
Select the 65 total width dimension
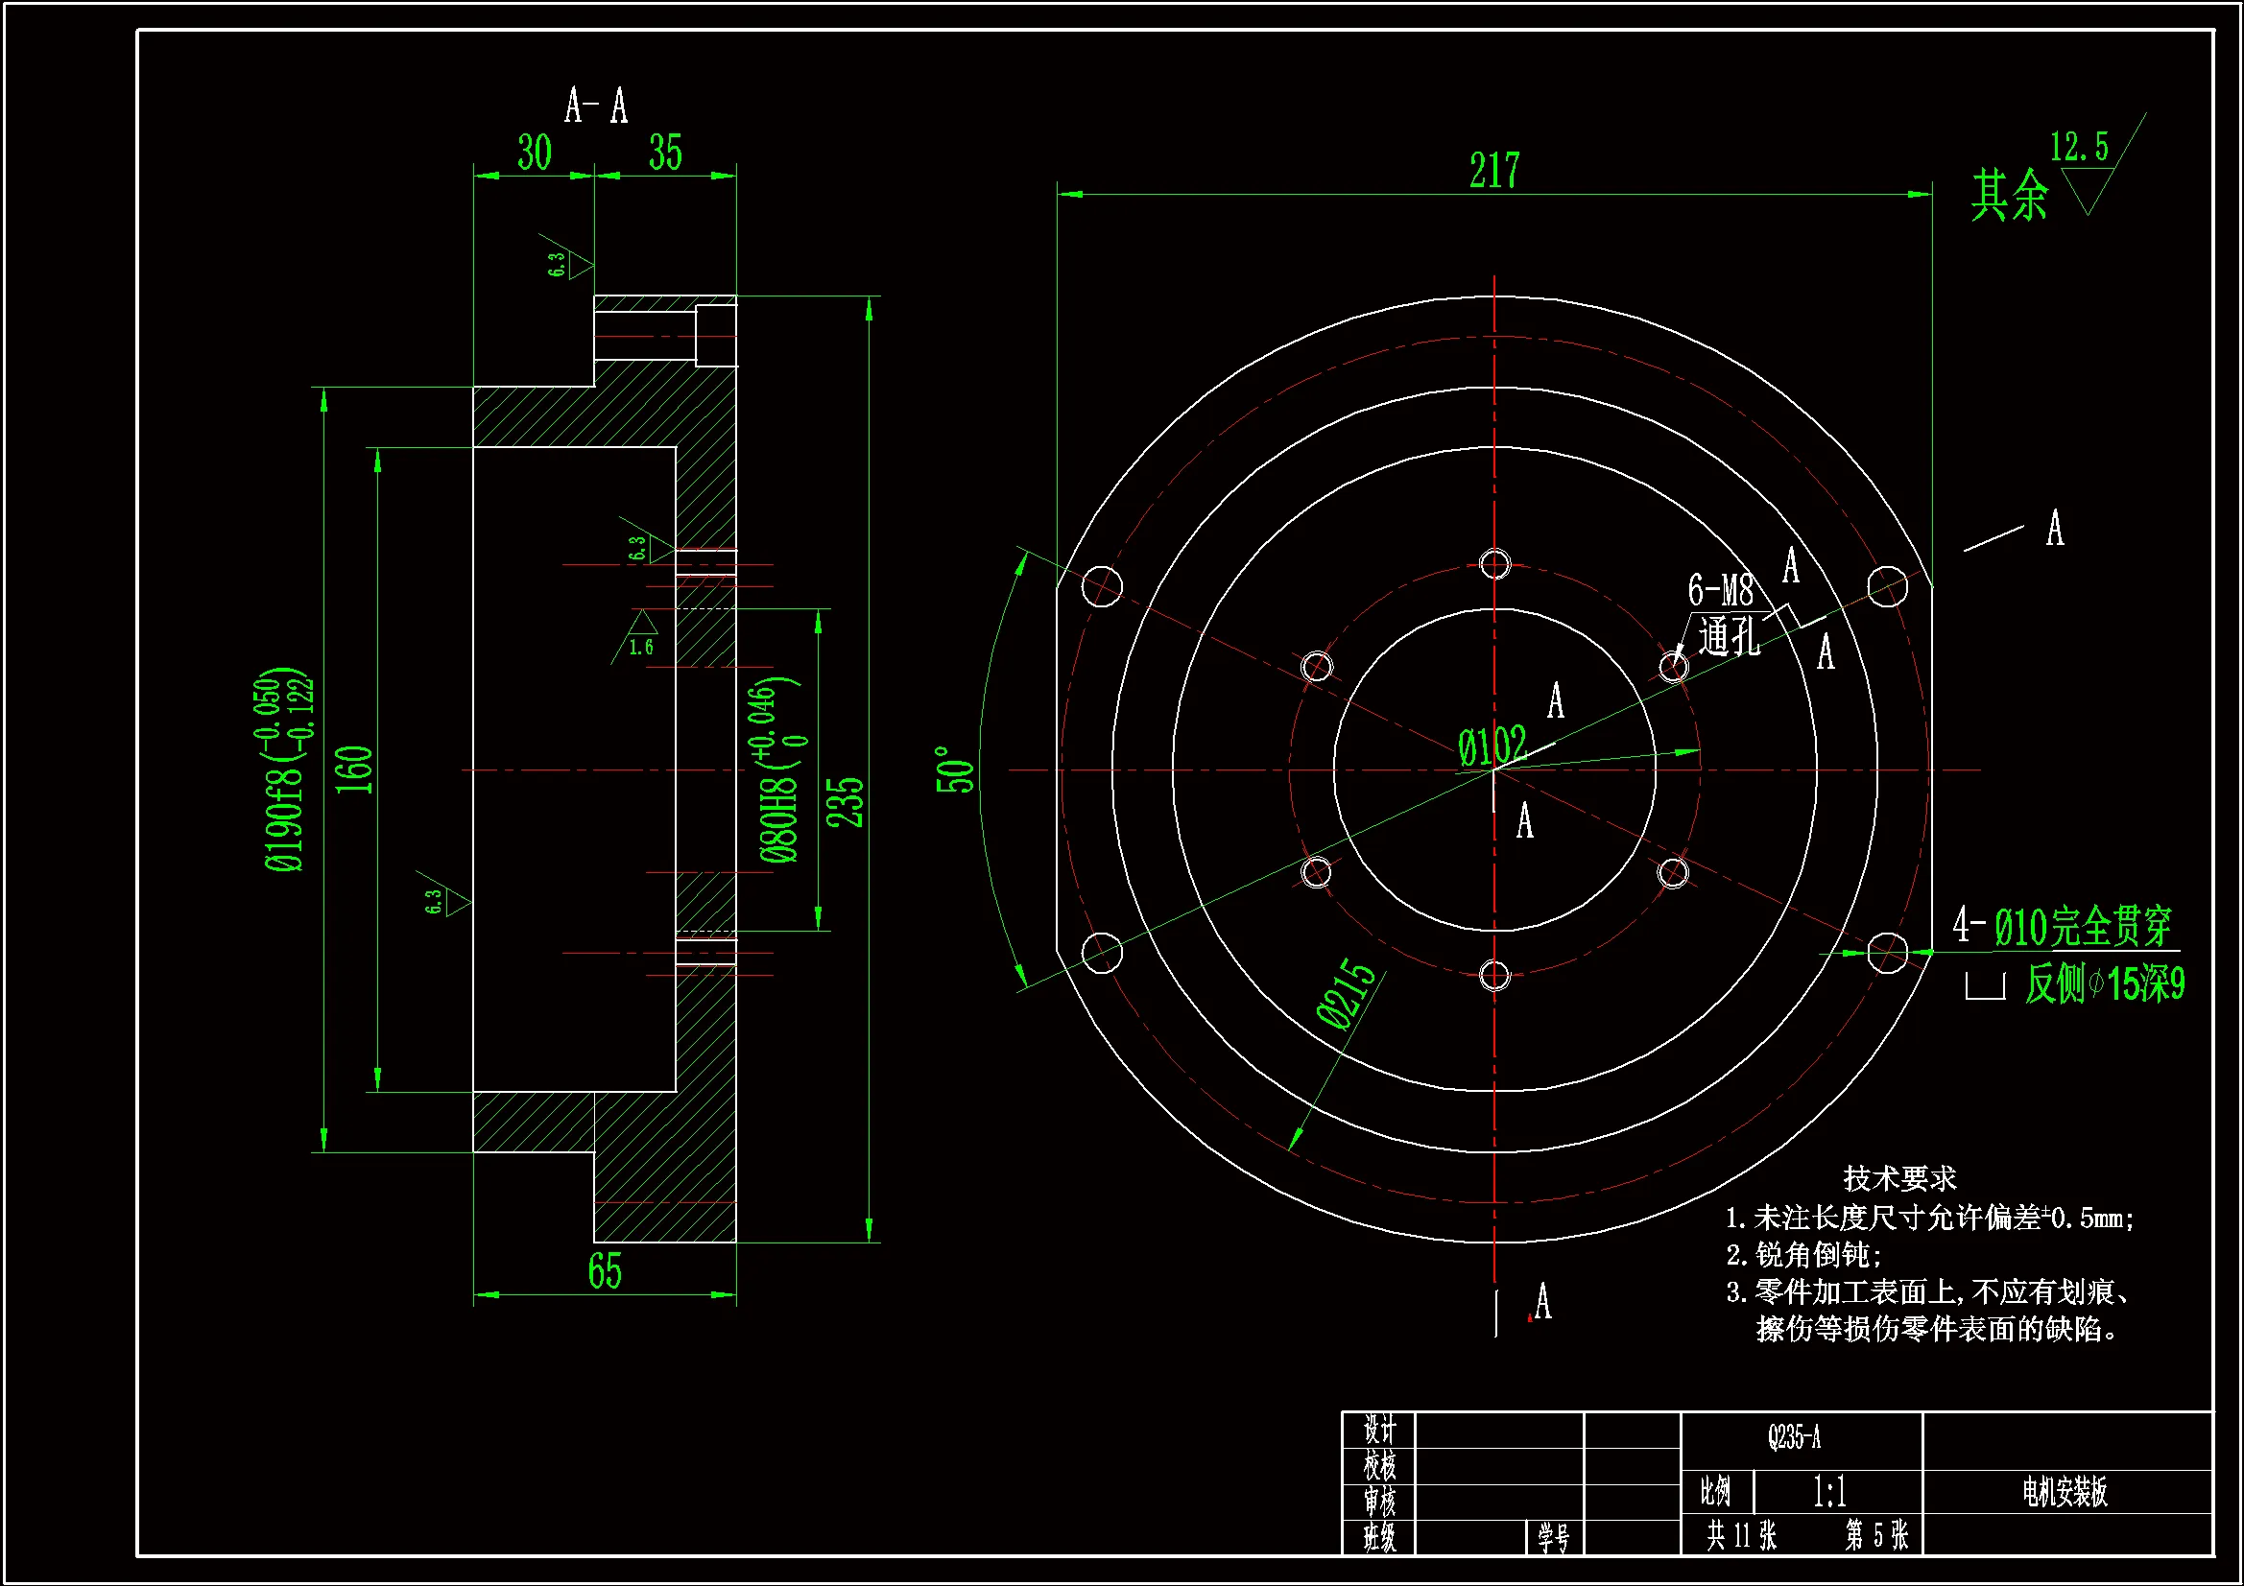(605, 1271)
